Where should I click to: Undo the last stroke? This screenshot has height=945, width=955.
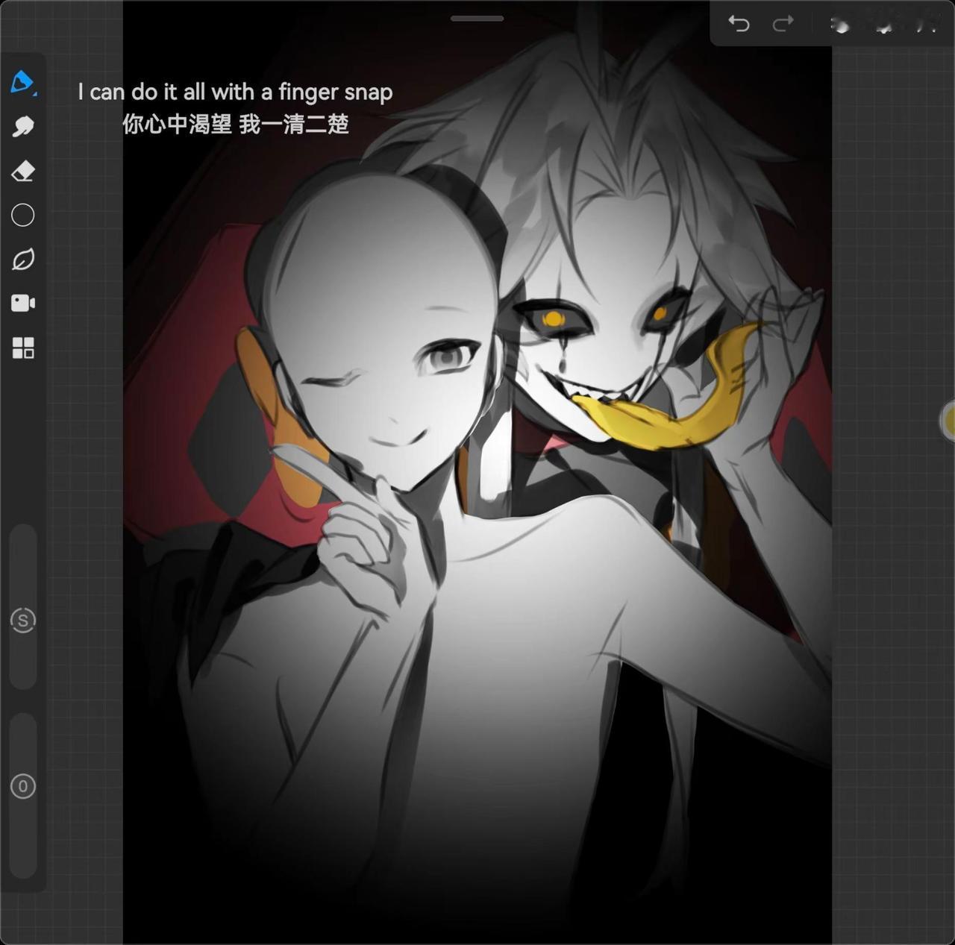click(739, 24)
